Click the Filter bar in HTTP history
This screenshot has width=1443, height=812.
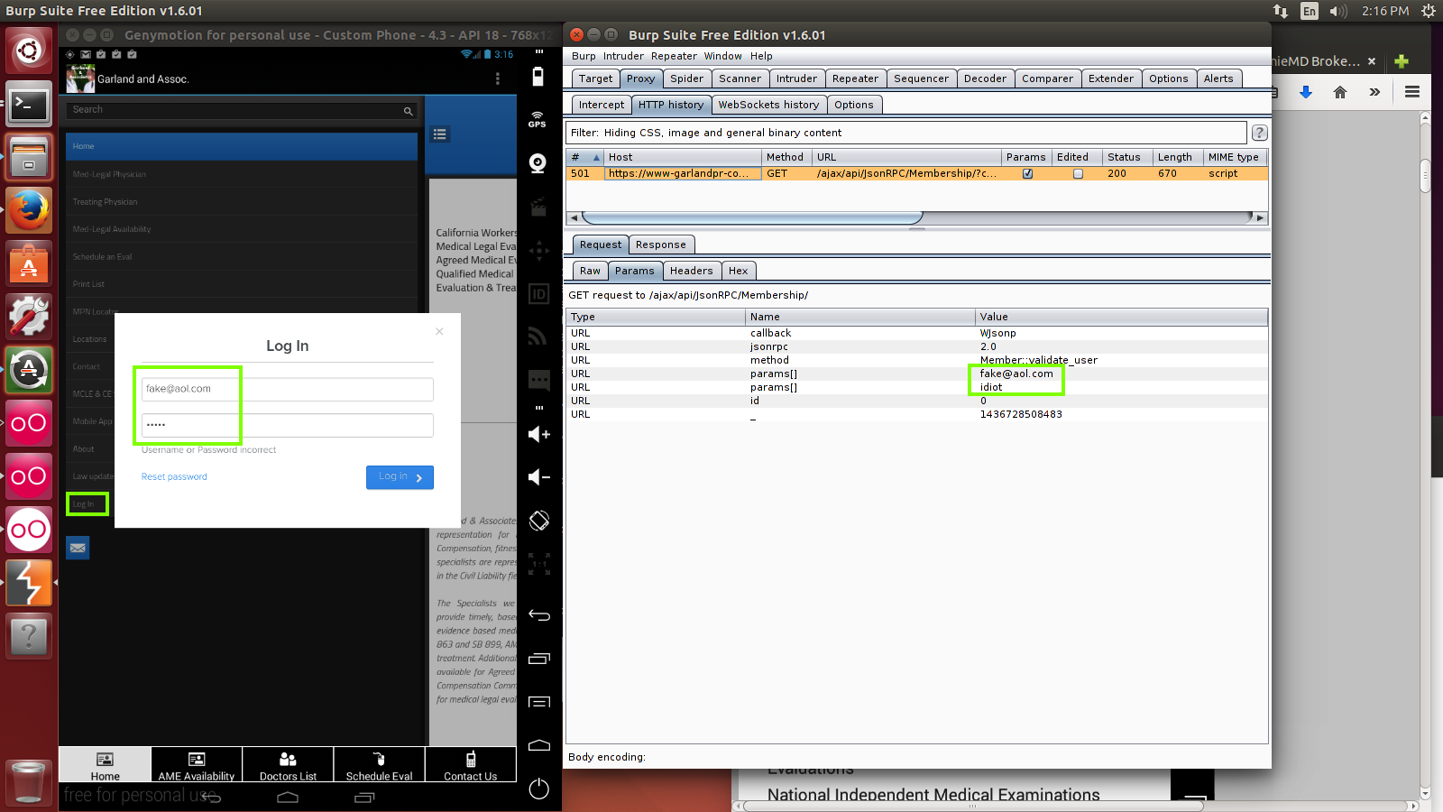coord(906,133)
